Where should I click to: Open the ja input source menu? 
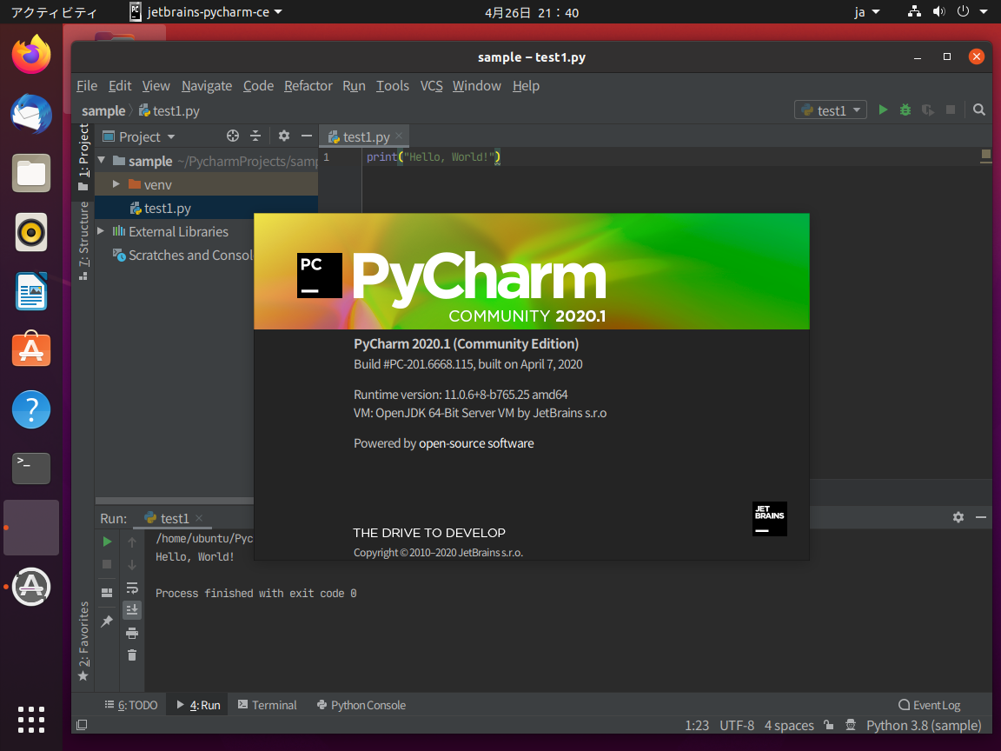click(x=867, y=12)
